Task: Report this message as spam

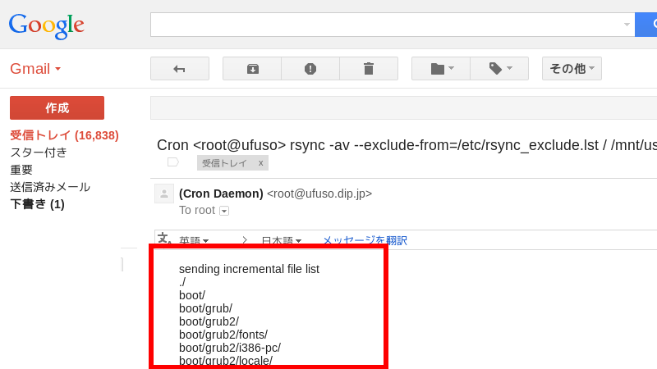Action: click(310, 69)
